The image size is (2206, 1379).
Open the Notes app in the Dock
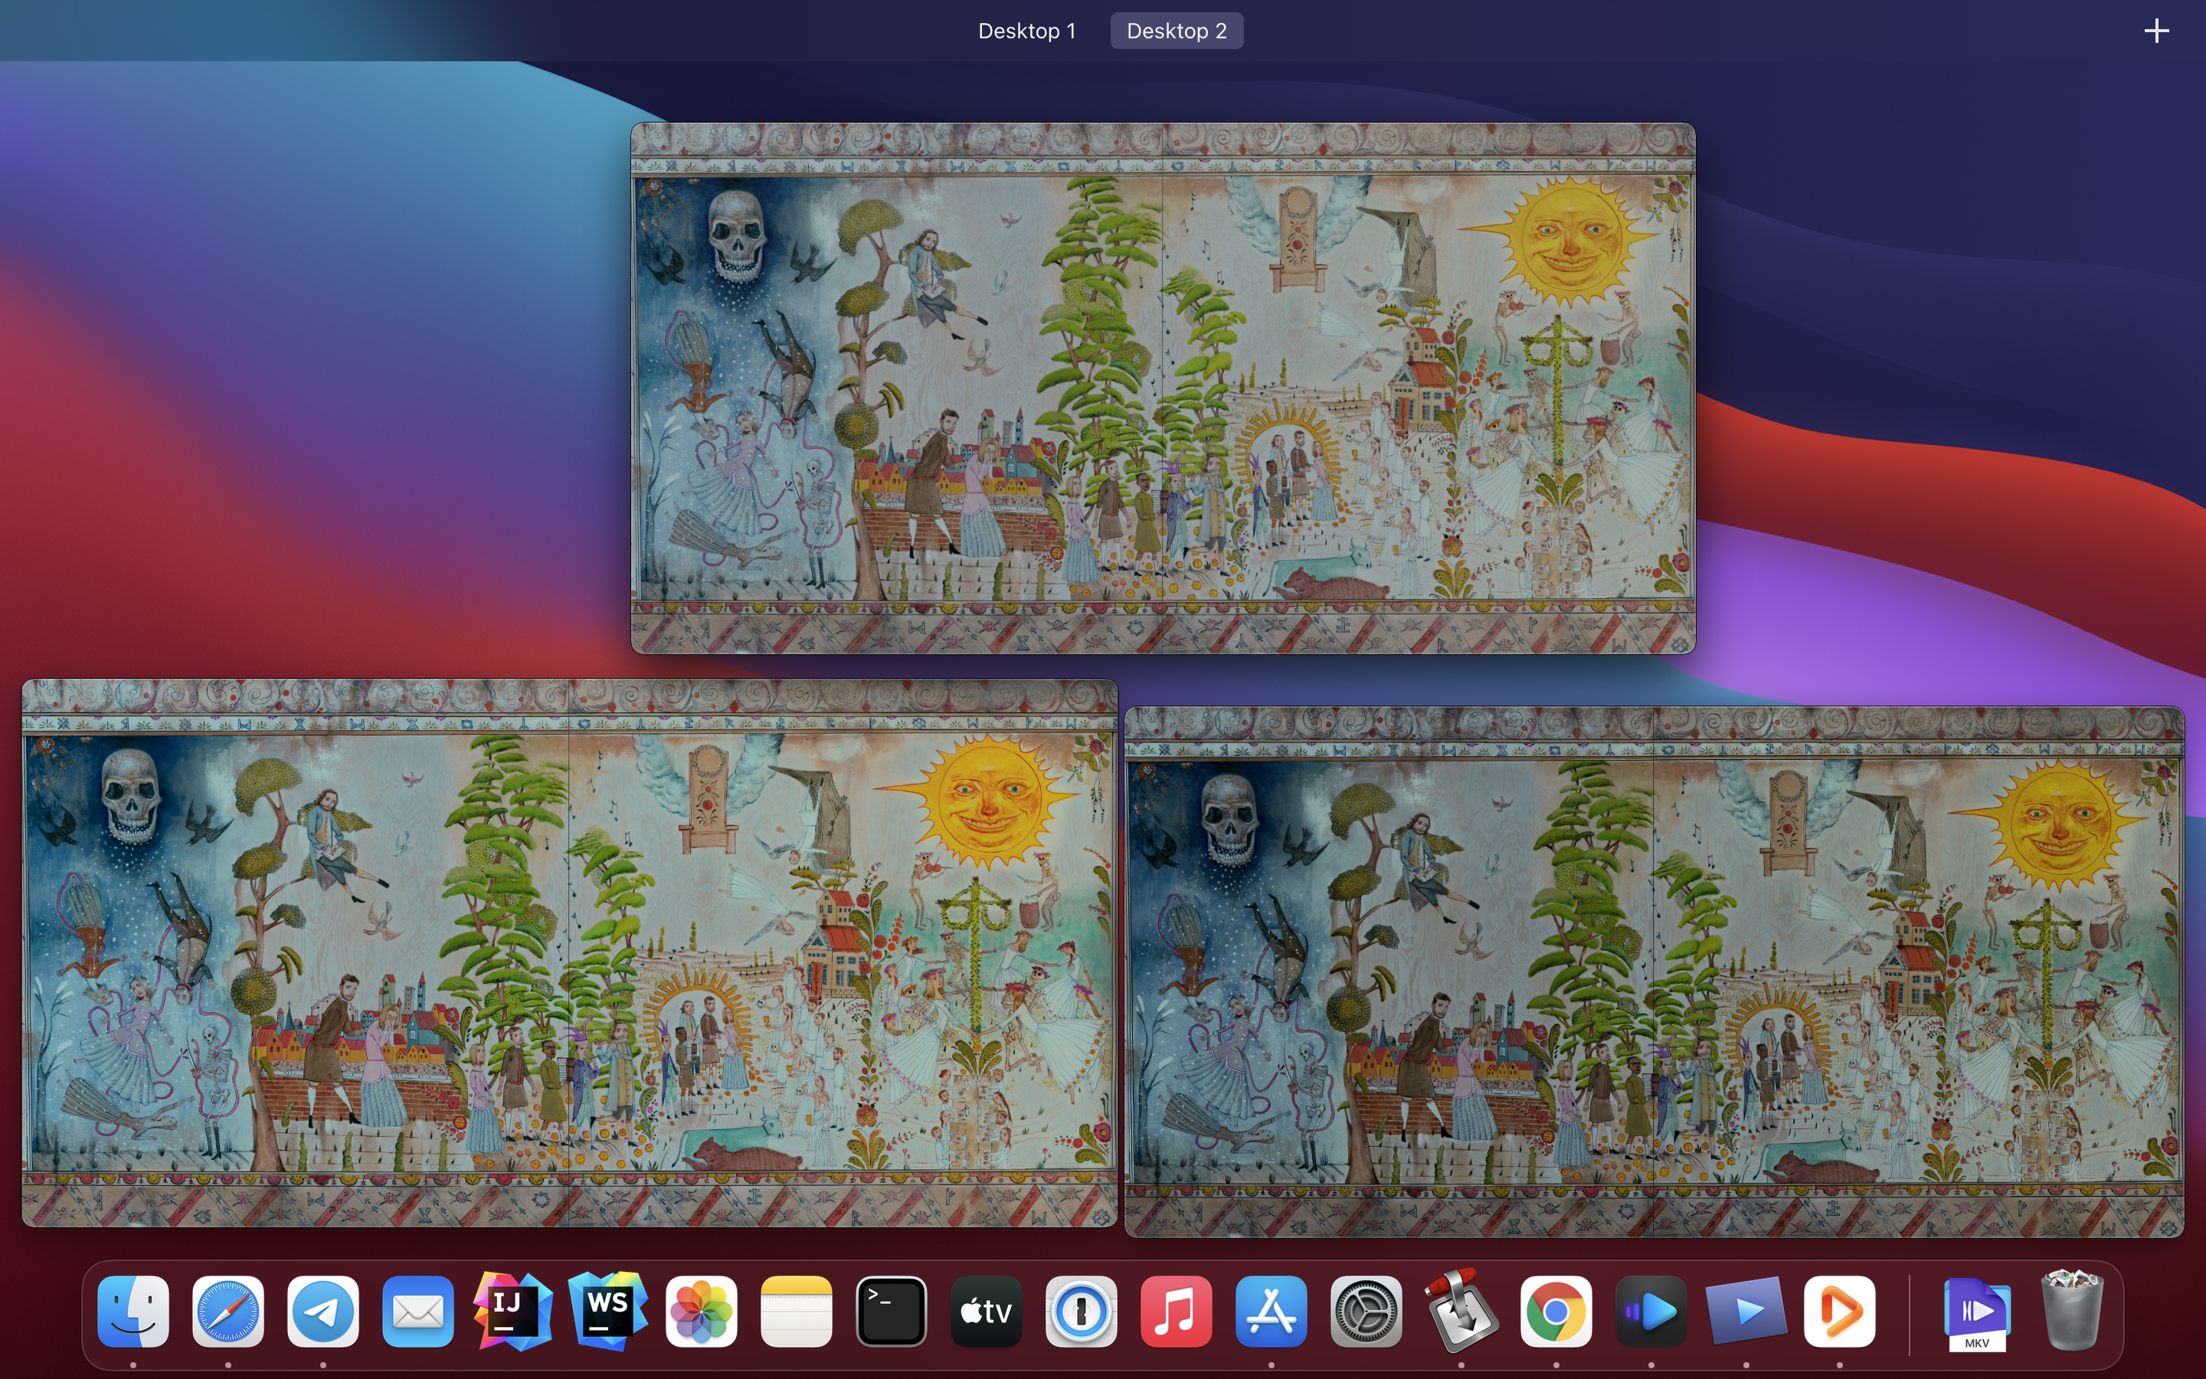pyautogui.click(x=797, y=1312)
